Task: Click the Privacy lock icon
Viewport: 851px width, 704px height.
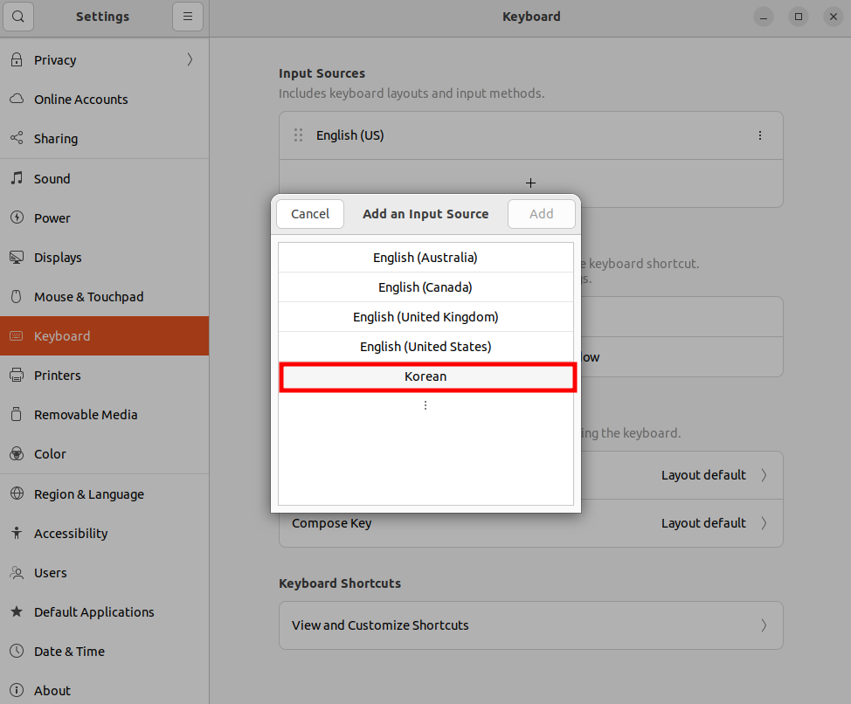Action: tap(17, 59)
